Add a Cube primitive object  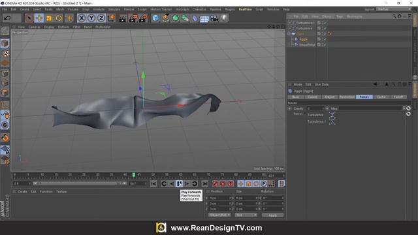[x=155, y=18]
